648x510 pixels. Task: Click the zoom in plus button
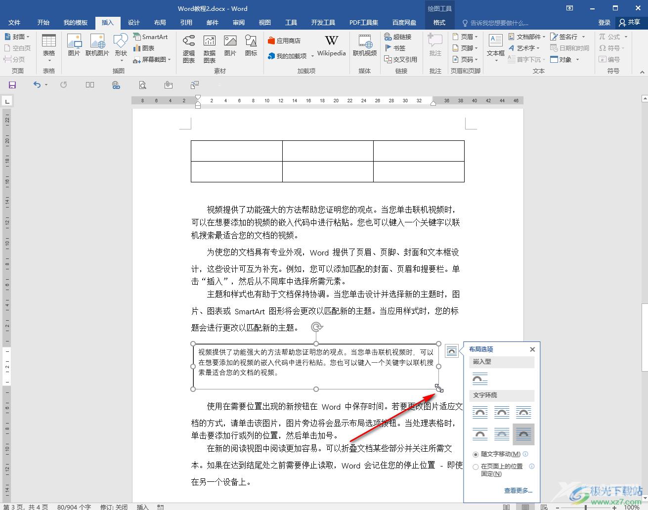tap(614, 507)
